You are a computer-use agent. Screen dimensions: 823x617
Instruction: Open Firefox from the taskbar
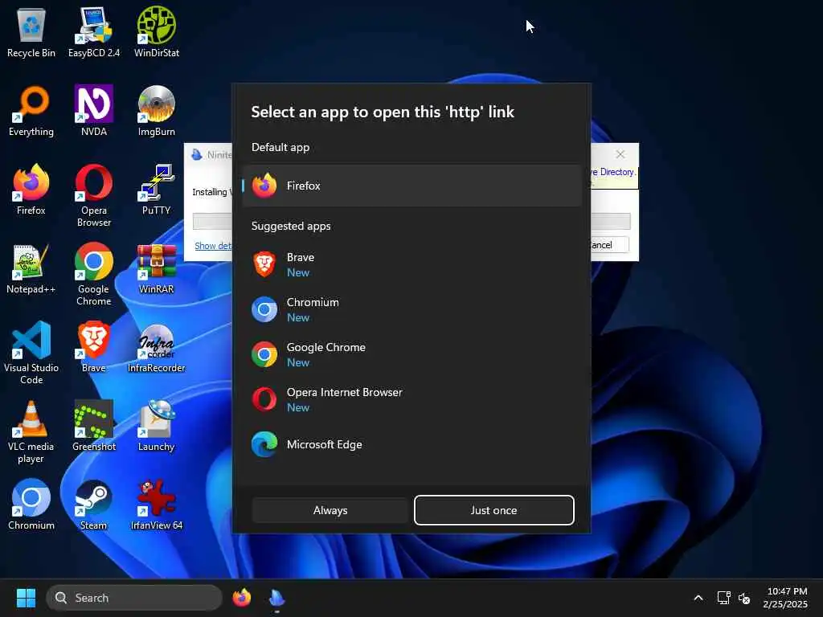(x=242, y=598)
